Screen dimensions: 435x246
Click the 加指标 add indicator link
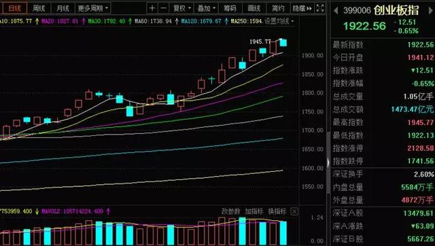[x=254, y=211]
